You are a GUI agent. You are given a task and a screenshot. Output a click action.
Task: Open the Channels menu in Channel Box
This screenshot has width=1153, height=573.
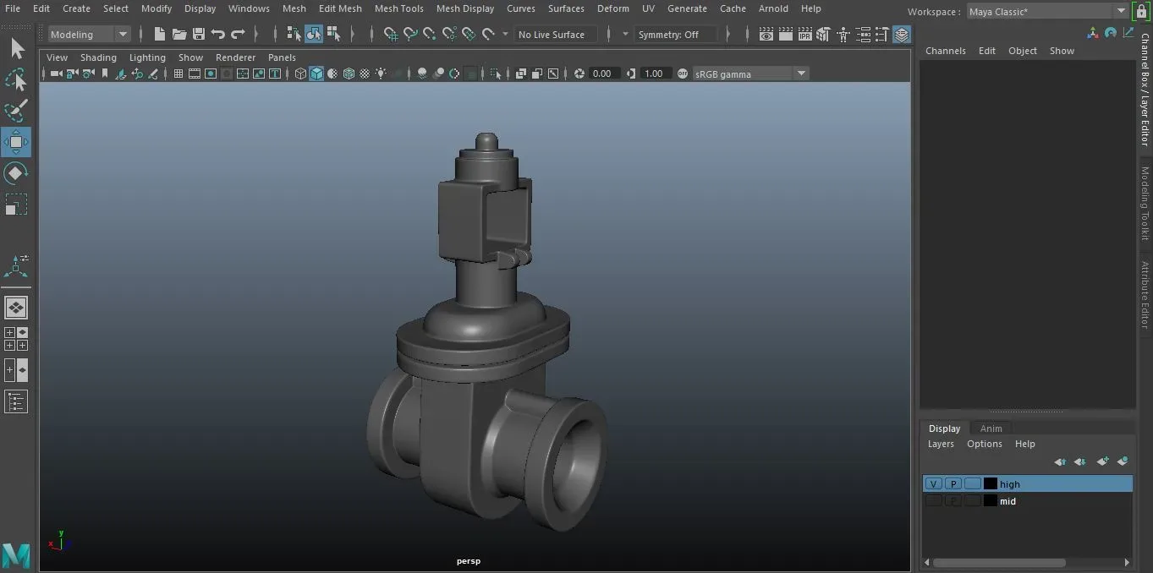pyautogui.click(x=945, y=51)
